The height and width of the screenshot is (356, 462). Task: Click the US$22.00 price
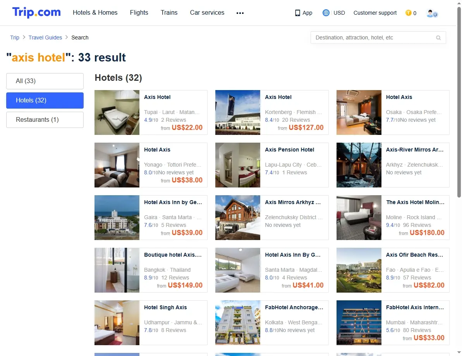(187, 128)
